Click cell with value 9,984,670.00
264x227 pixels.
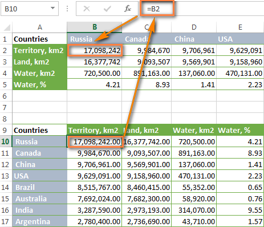tap(95, 153)
